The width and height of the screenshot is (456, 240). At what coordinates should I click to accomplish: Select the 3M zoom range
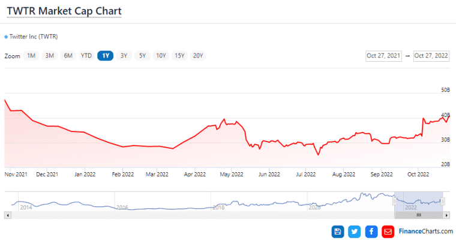click(50, 56)
